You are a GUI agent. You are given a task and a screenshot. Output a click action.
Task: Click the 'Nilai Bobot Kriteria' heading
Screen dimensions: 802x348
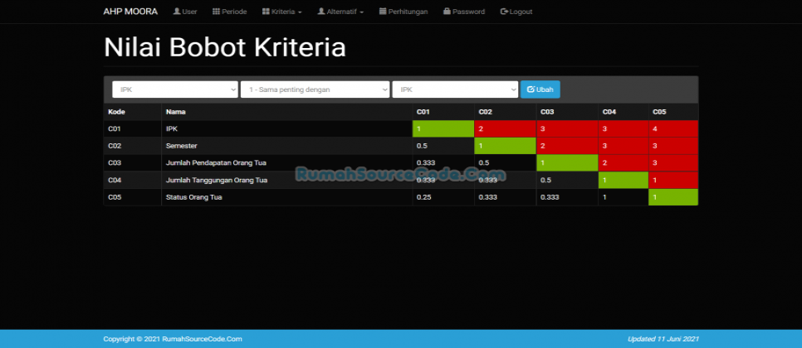(225, 47)
